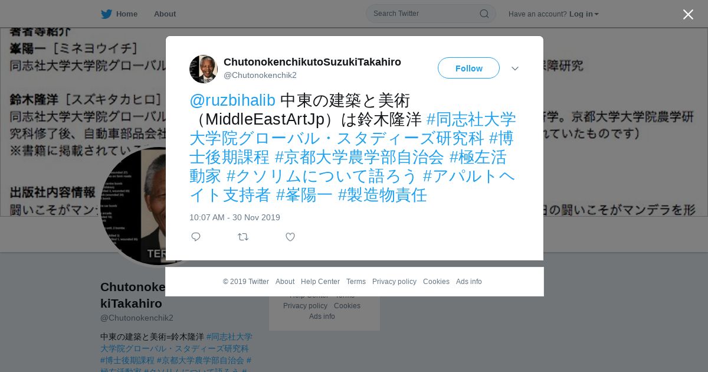Image resolution: width=708 pixels, height=372 pixels.
Task: Open the @Chutonokenchik2 handle in the tweet
Action: click(x=260, y=75)
